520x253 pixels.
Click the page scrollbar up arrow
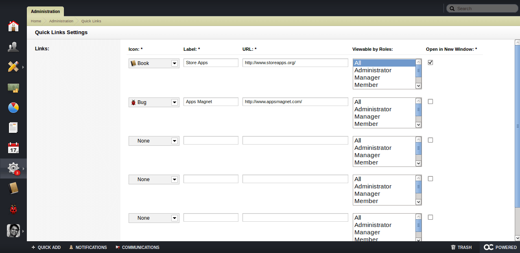point(517,42)
